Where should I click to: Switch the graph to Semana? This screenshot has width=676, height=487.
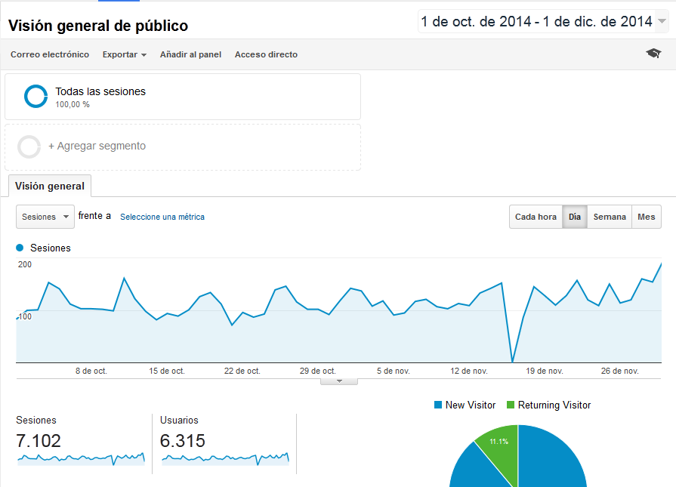pos(610,217)
